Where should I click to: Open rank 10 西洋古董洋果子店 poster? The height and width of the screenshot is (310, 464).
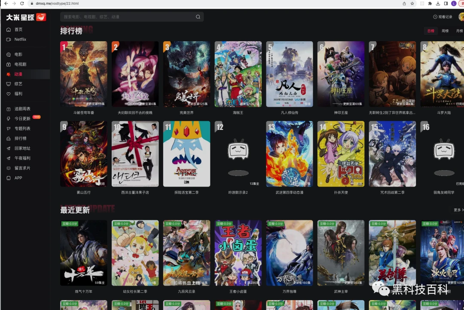(135, 154)
